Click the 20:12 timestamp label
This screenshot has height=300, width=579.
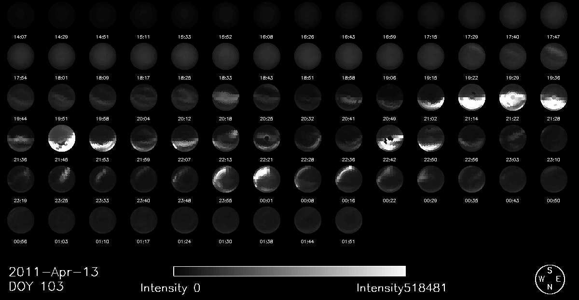point(185,118)
